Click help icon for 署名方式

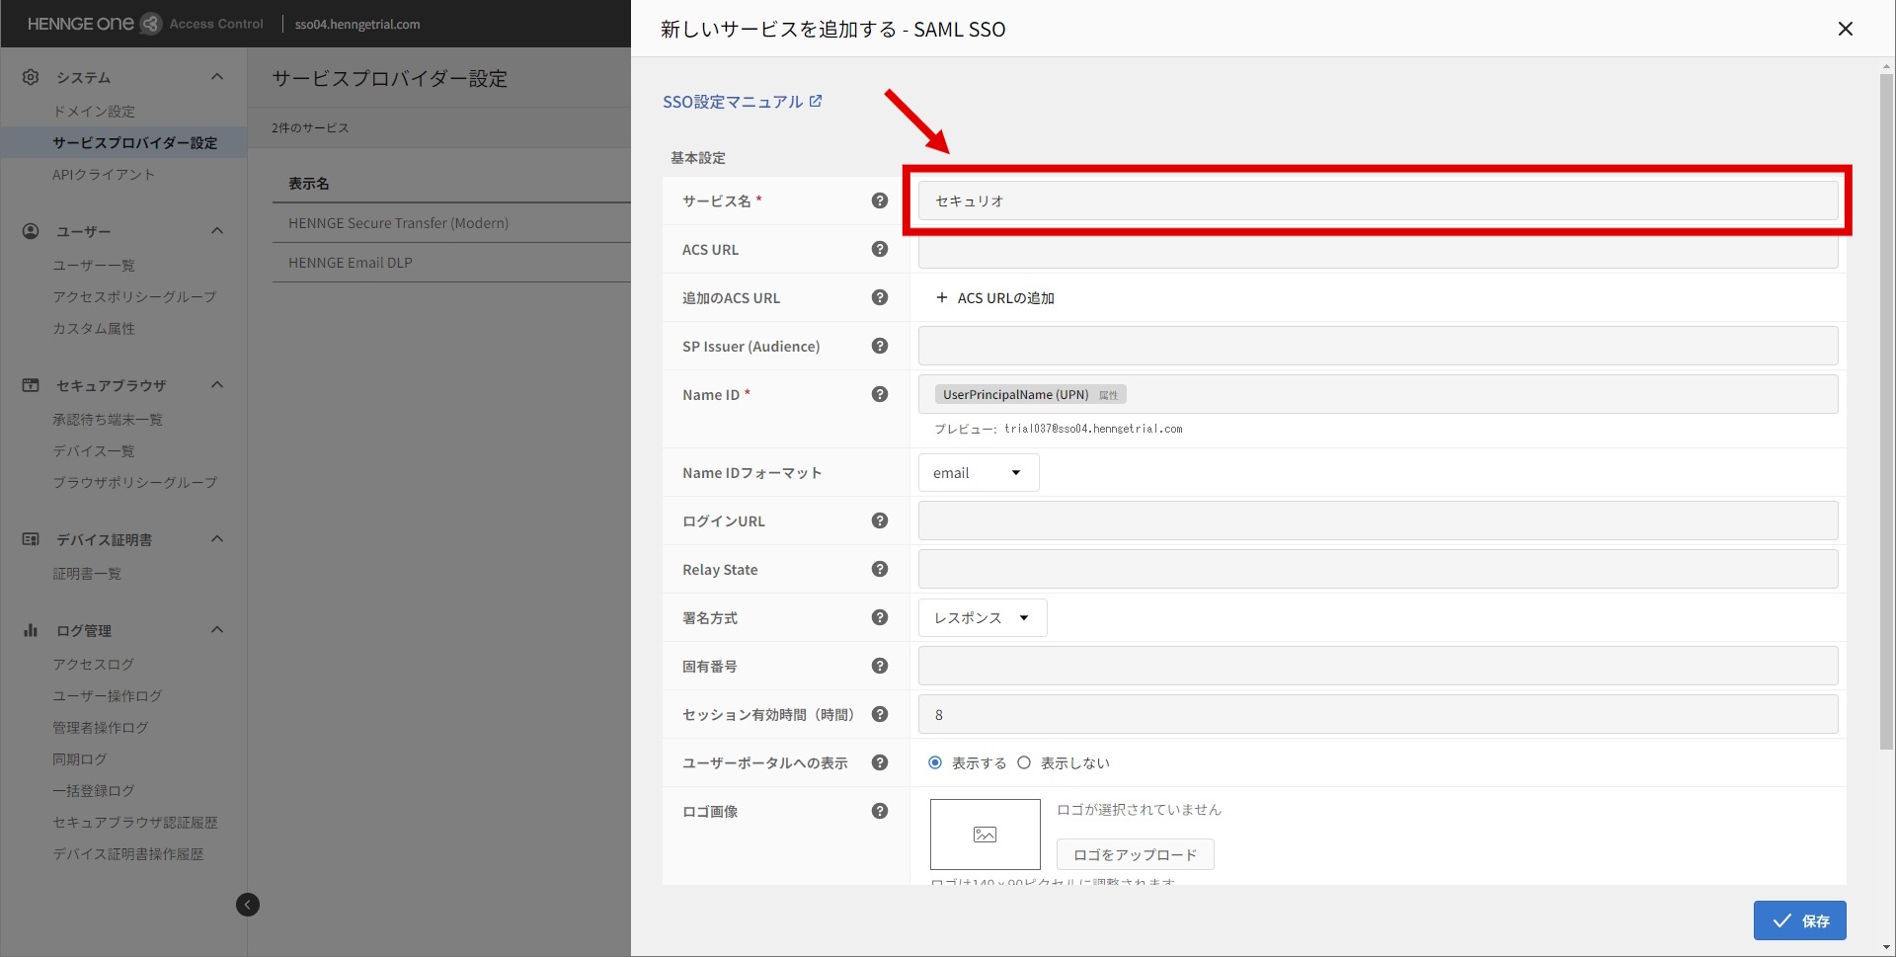pyautogui.click(x=879, y=617)
